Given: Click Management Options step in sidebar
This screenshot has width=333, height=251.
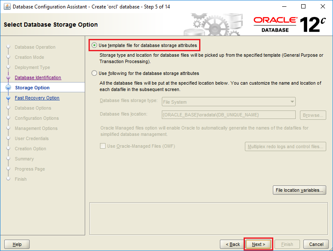Looking at the screenshot, I should tap(36, 128).
